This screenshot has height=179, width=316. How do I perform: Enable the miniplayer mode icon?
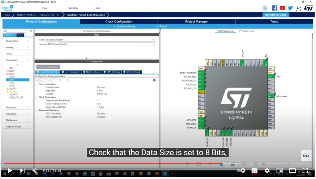(280, 170)
